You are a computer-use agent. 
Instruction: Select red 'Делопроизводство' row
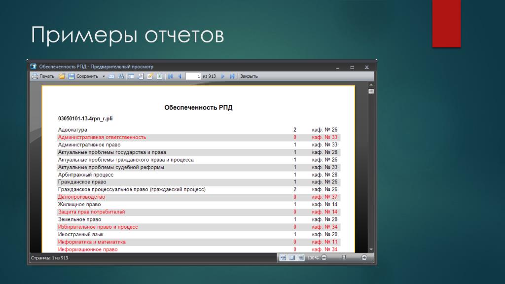click(198, 197)
